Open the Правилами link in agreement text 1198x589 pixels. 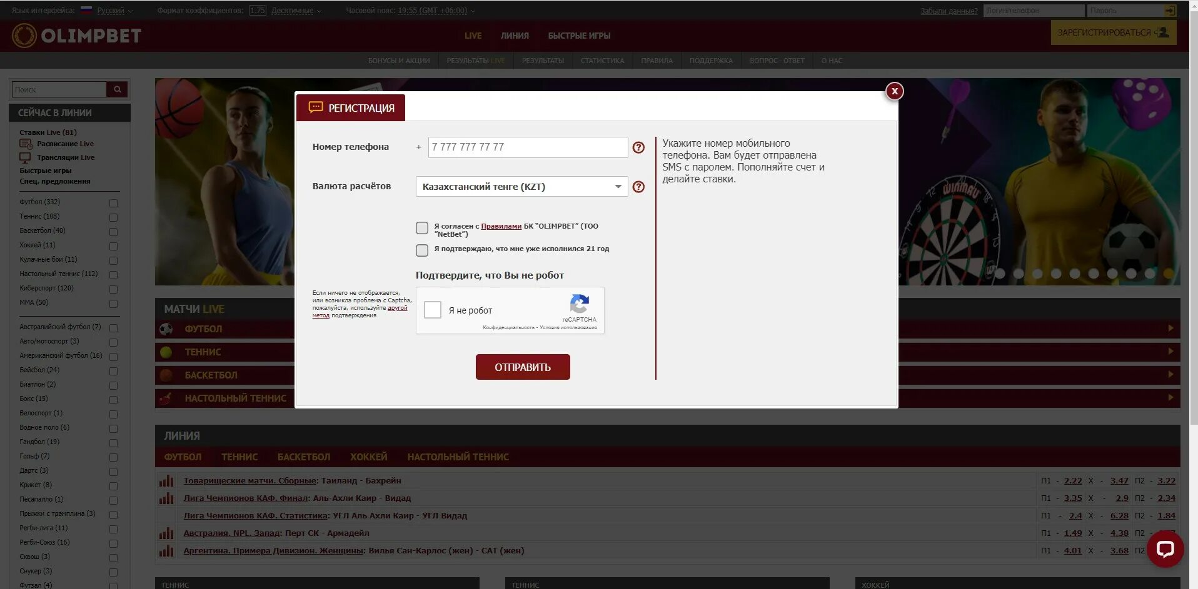pos(501,226)
